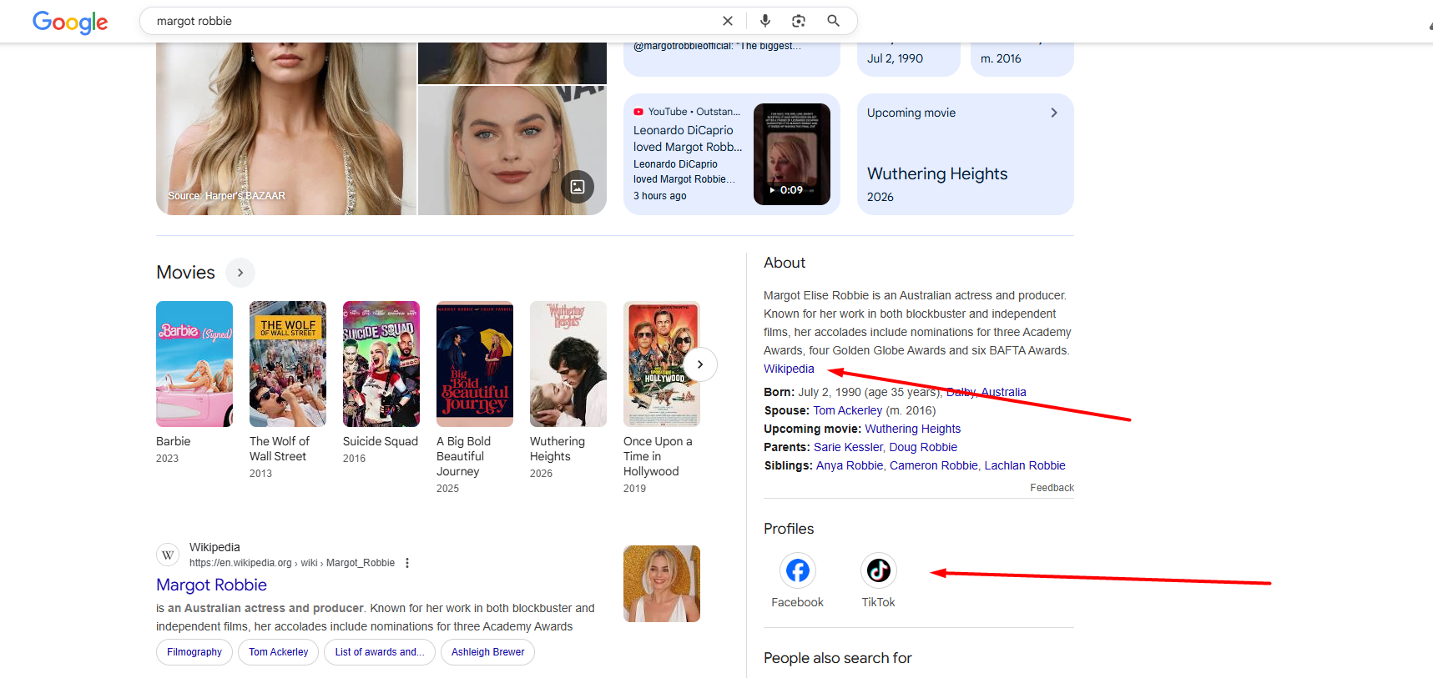Select the Filmography chip

click(194, 652)
